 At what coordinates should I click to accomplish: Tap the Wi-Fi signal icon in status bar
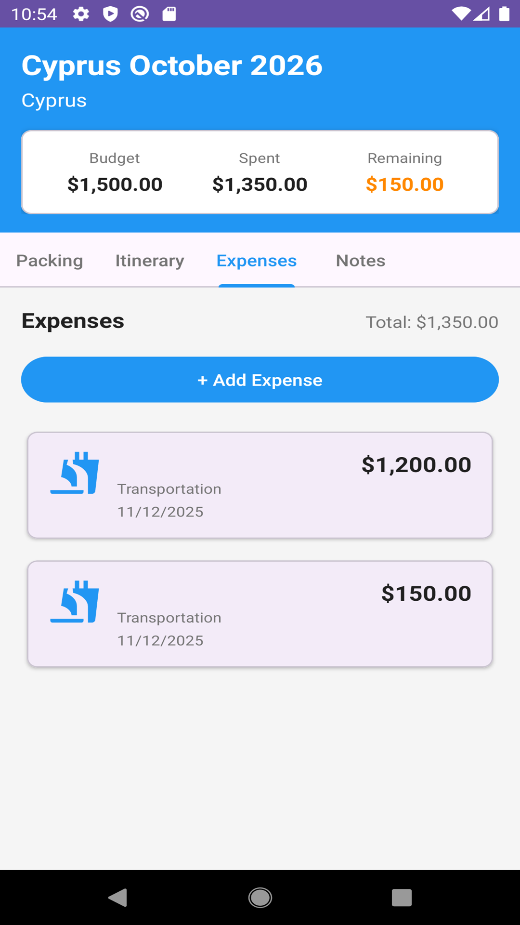tap(461, 14)
